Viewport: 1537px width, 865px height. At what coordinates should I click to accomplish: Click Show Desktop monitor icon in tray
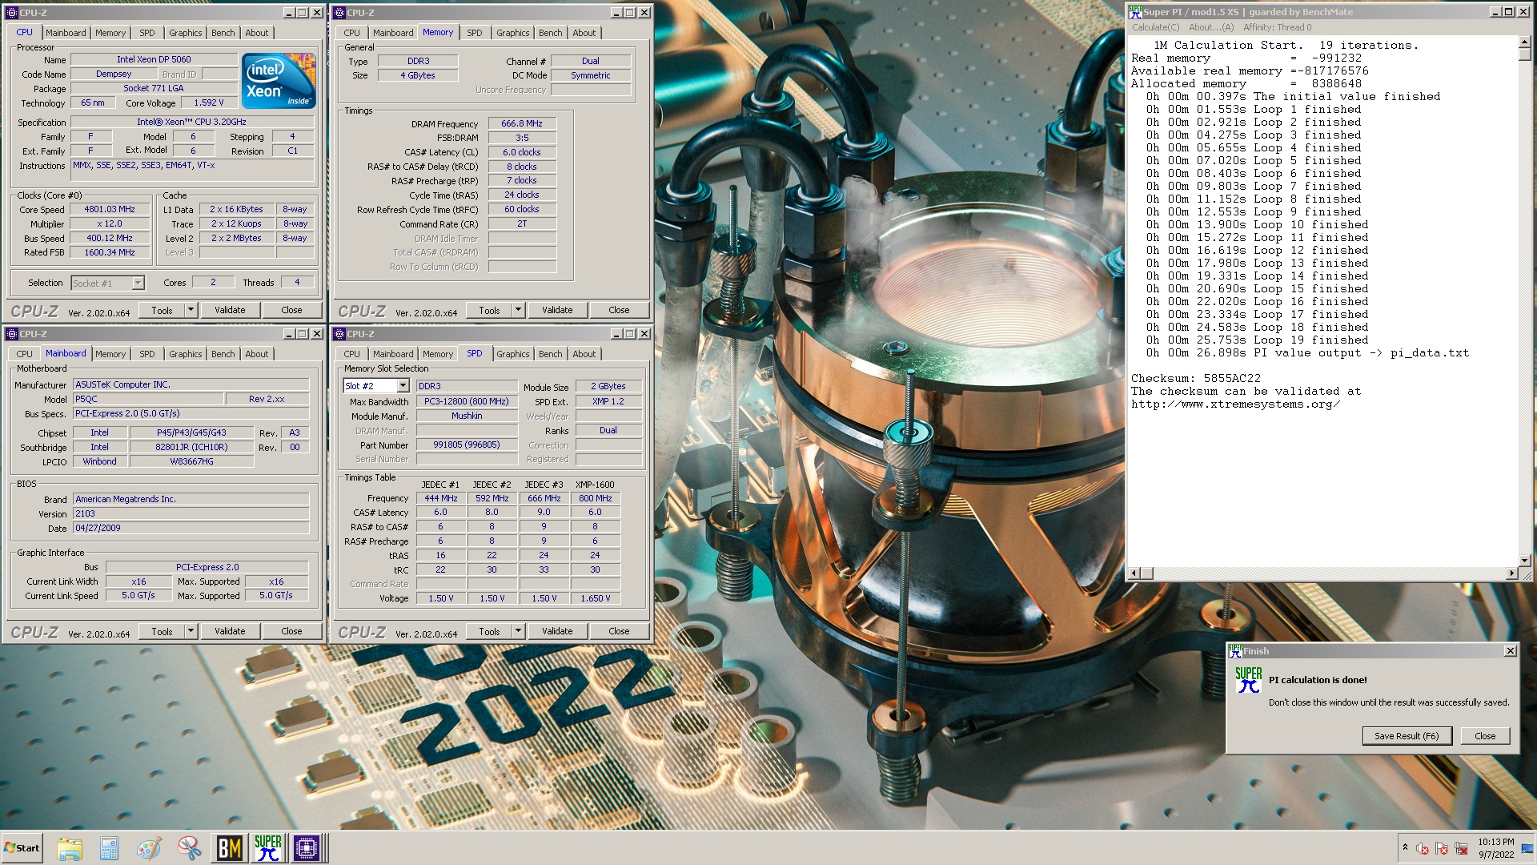coord(1527,848)
